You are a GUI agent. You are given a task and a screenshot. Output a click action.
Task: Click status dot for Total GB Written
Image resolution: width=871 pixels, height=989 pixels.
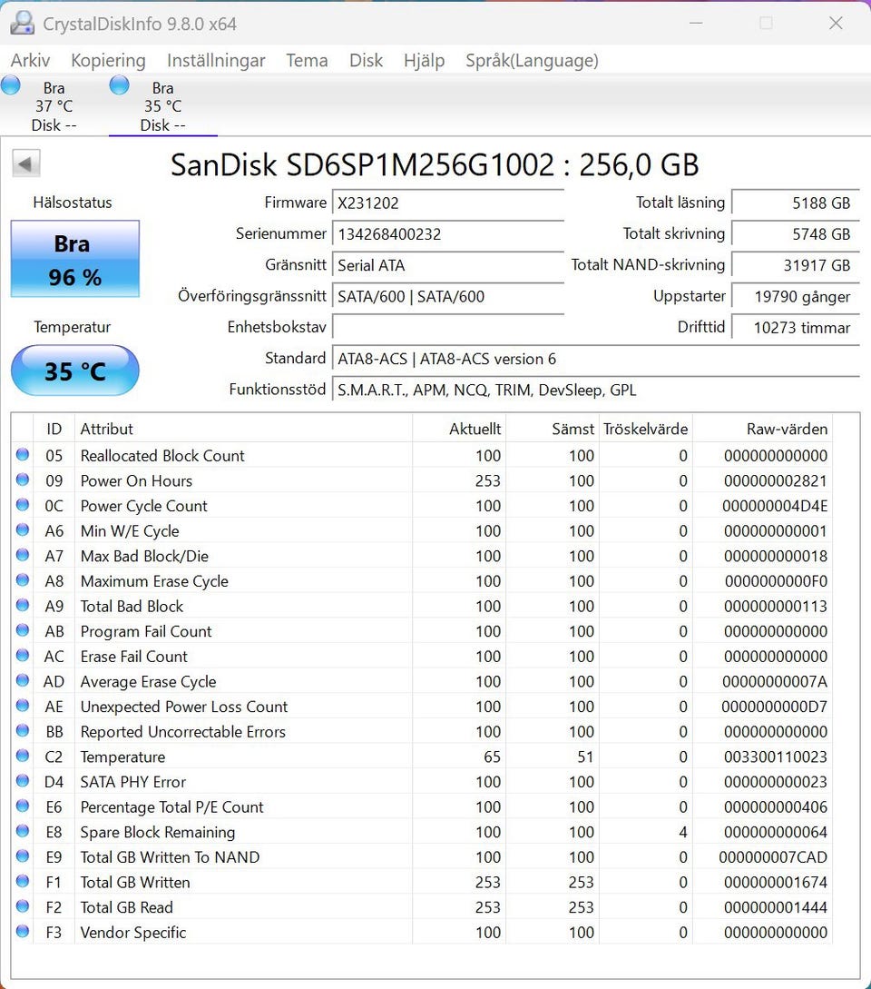pyautogui.click(x=23, y=881)
